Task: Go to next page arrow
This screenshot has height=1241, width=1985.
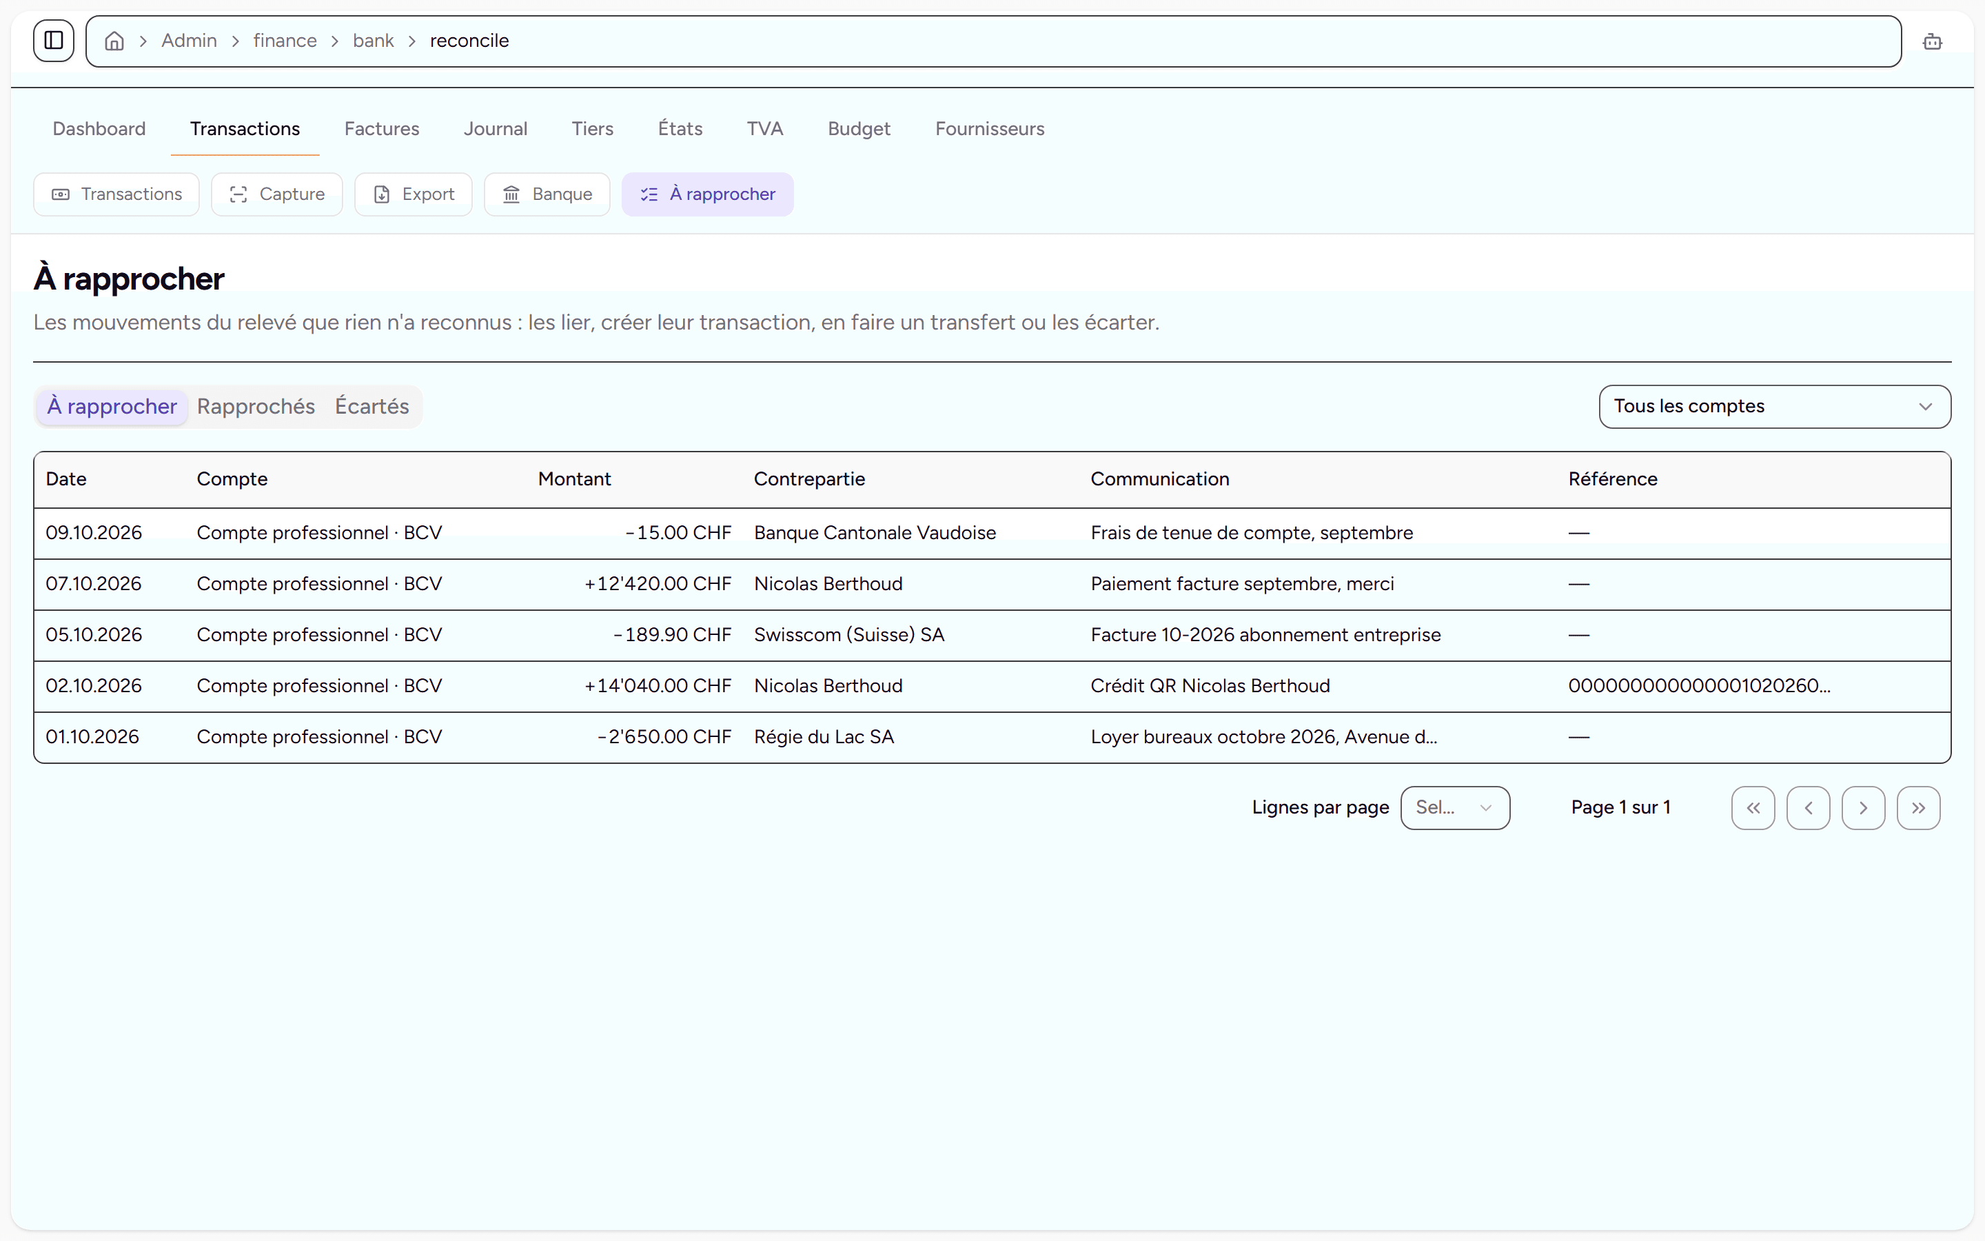Action: click(x=1863, y=807)
